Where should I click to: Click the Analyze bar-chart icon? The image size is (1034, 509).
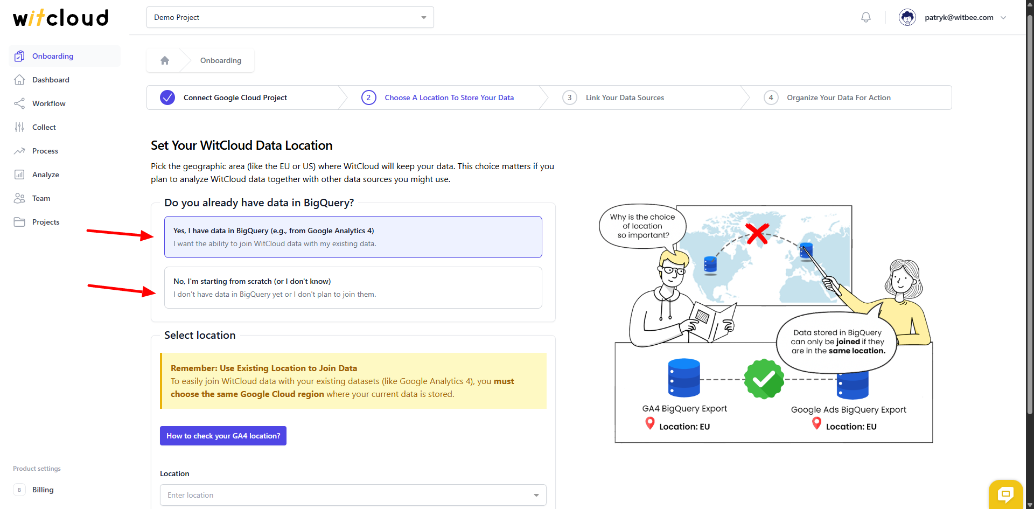click(x=19, y=175)
